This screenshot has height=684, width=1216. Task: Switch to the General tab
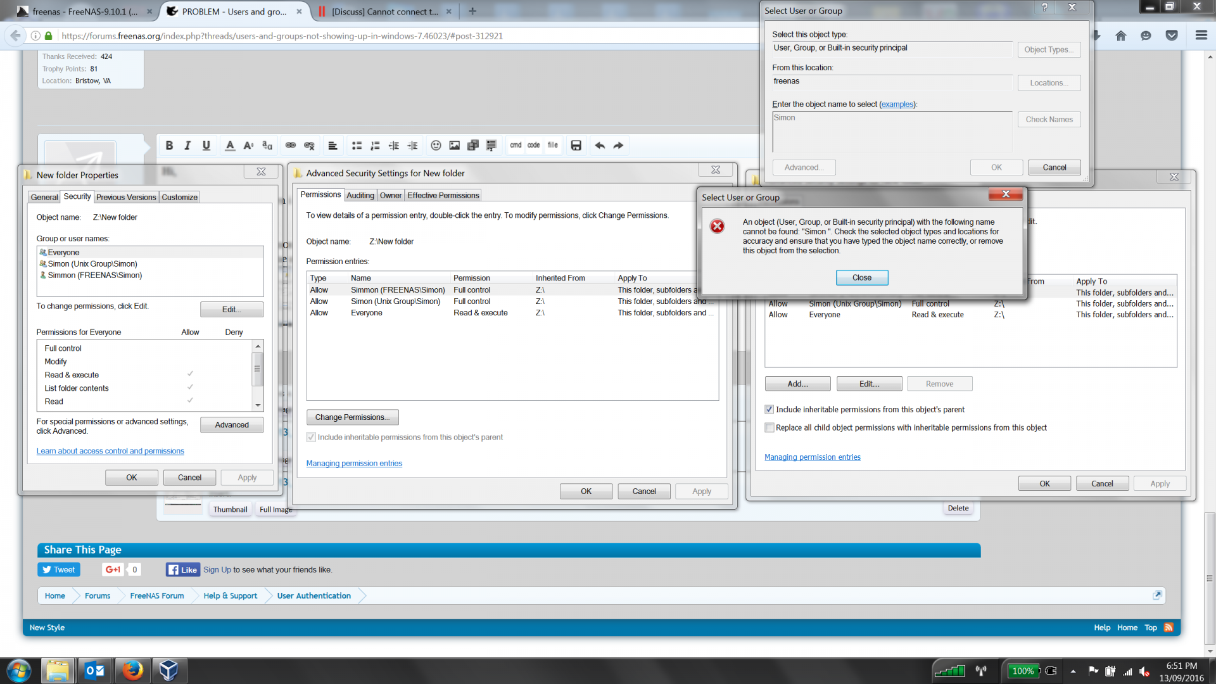44,197
